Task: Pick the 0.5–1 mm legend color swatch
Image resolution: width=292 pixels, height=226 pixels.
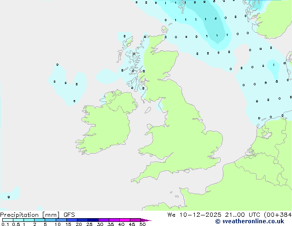Action: [18, 220]
